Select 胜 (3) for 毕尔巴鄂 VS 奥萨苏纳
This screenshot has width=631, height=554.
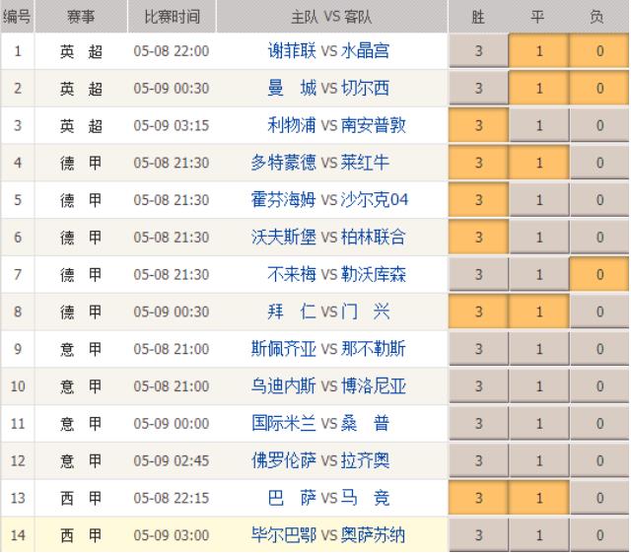click(478, 535)
